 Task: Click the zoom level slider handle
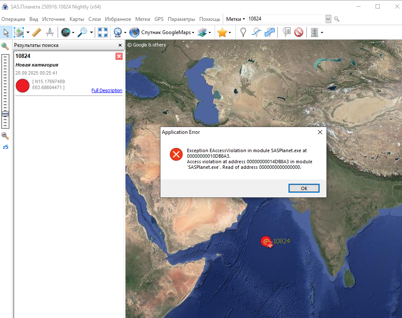[5, 114]
